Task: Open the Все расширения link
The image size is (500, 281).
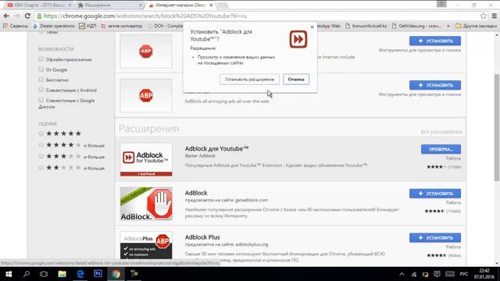Action: [441, 132]
